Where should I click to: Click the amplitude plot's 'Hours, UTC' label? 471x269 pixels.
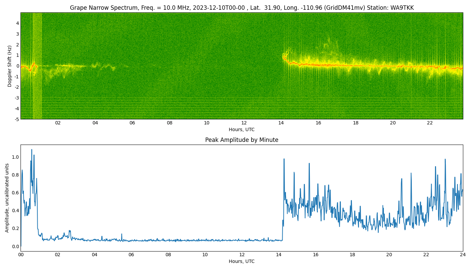(x=242, y=261)
